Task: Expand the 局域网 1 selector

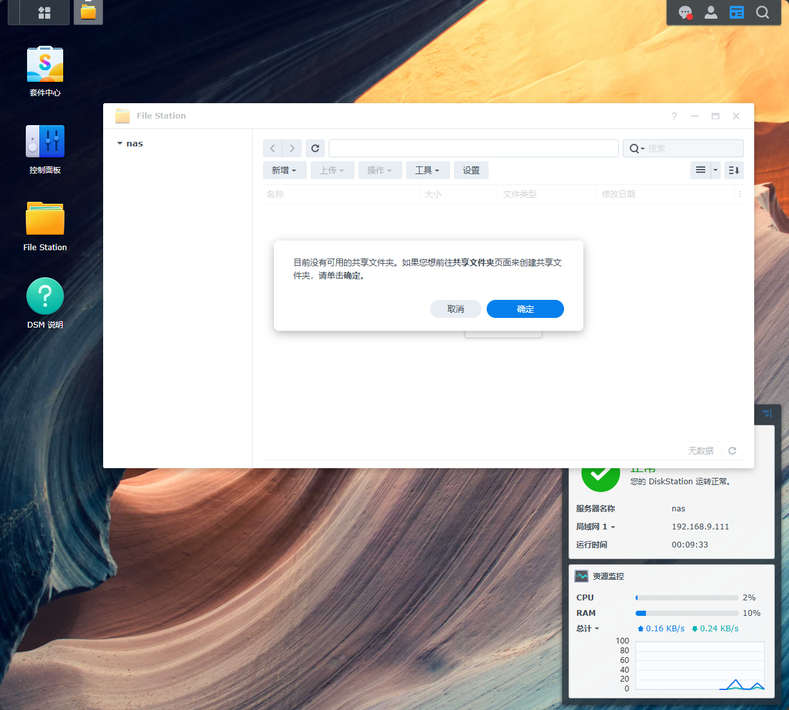Action: pyautogui.click(x=596, y=527)
